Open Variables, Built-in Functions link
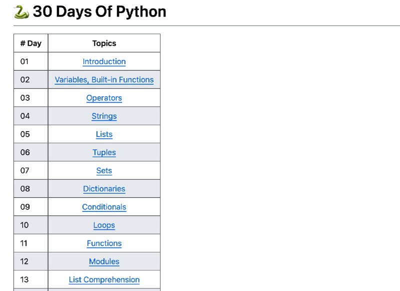The width and height of the screenshot is (400, 291). [x=104, y=80]
